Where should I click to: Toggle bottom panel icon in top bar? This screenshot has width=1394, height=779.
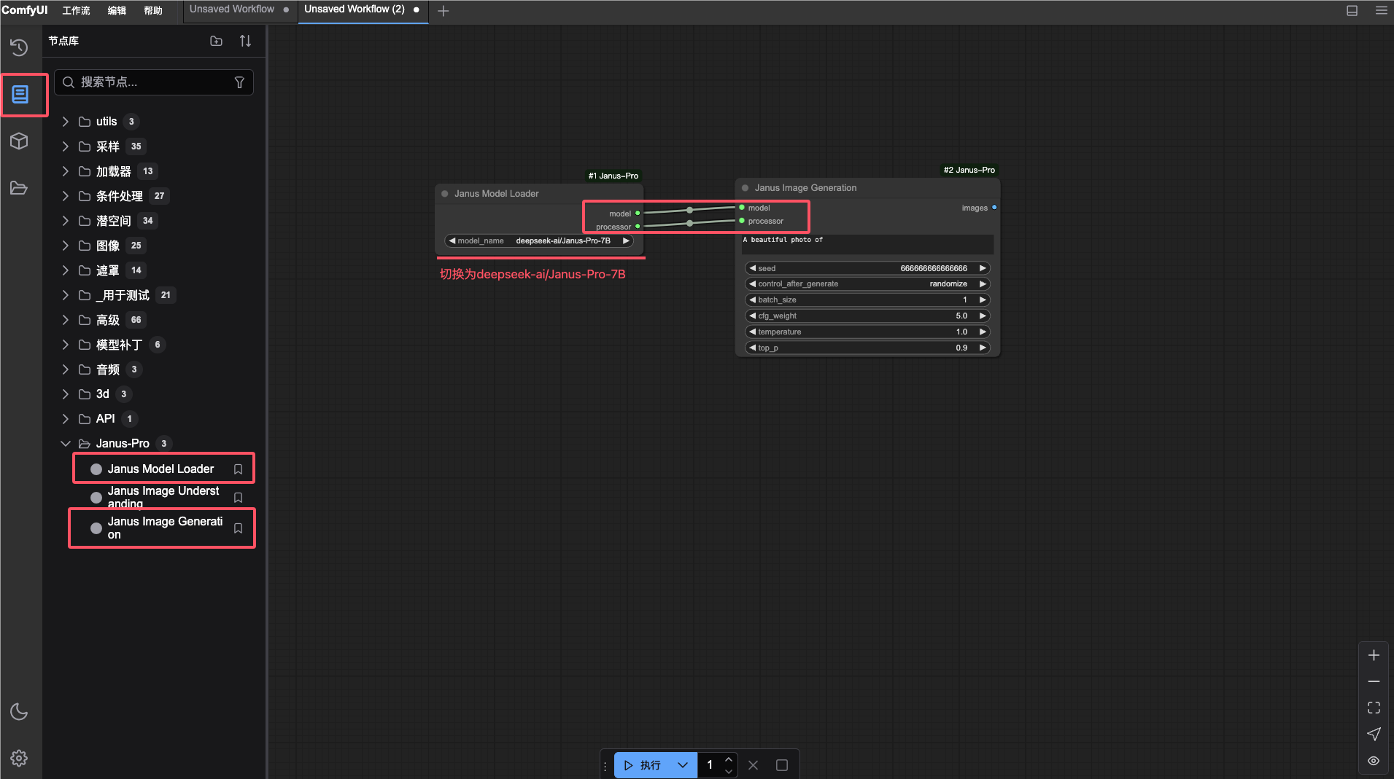(1352, 10)
